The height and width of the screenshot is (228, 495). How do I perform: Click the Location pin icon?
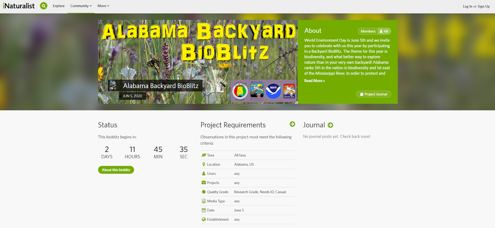tap(204, 164)
